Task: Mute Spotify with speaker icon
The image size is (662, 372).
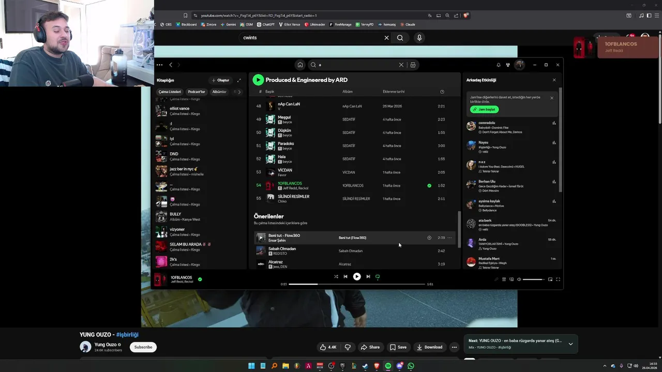Action: click(x=519, y=280)
